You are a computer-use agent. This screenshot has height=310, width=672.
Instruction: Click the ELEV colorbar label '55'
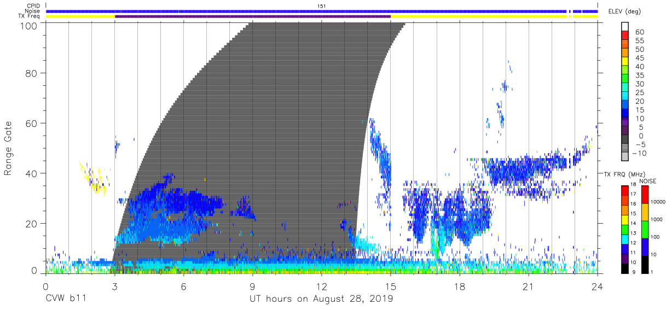point(639,41)
